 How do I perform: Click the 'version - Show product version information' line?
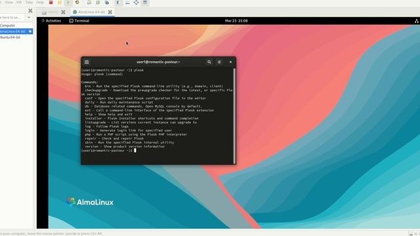point(125,146)
